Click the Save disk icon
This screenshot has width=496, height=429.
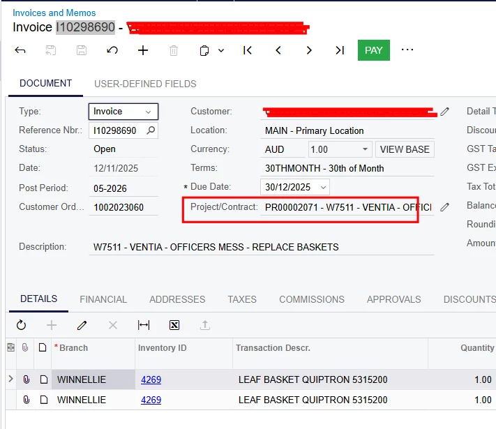[82, 50]
